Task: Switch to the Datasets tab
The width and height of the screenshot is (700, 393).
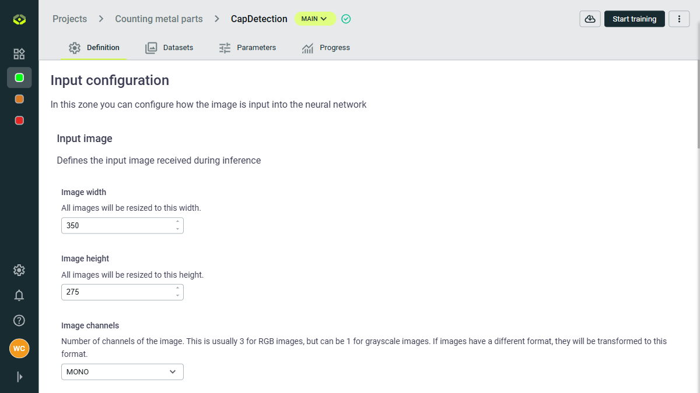Action: click(x=169, y=48)
